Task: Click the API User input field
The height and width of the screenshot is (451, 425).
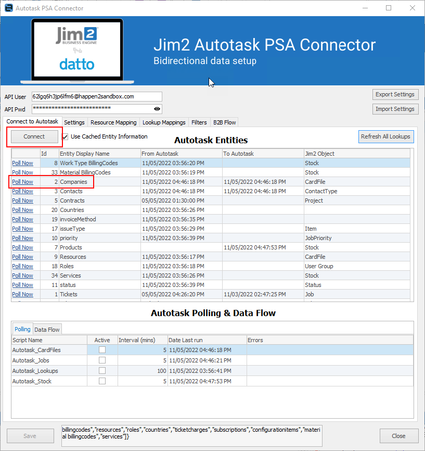Action: click(x=97, y=97)
